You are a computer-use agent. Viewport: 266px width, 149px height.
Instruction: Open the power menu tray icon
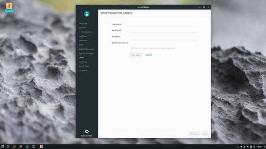coord(254,147)
